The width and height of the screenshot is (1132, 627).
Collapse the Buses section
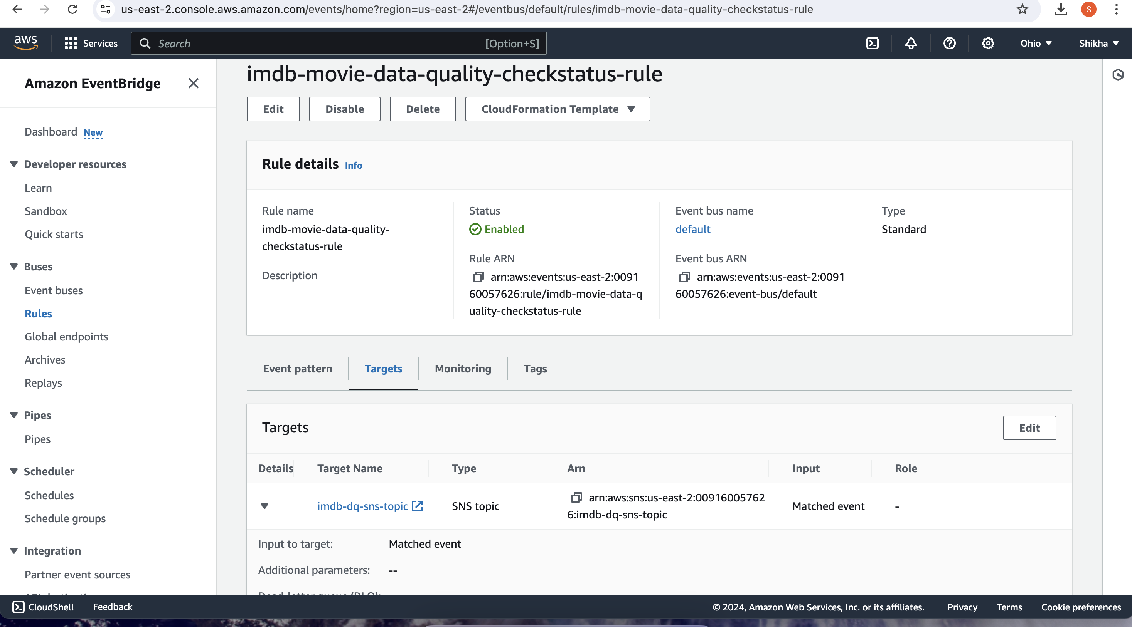click(13, 267)
